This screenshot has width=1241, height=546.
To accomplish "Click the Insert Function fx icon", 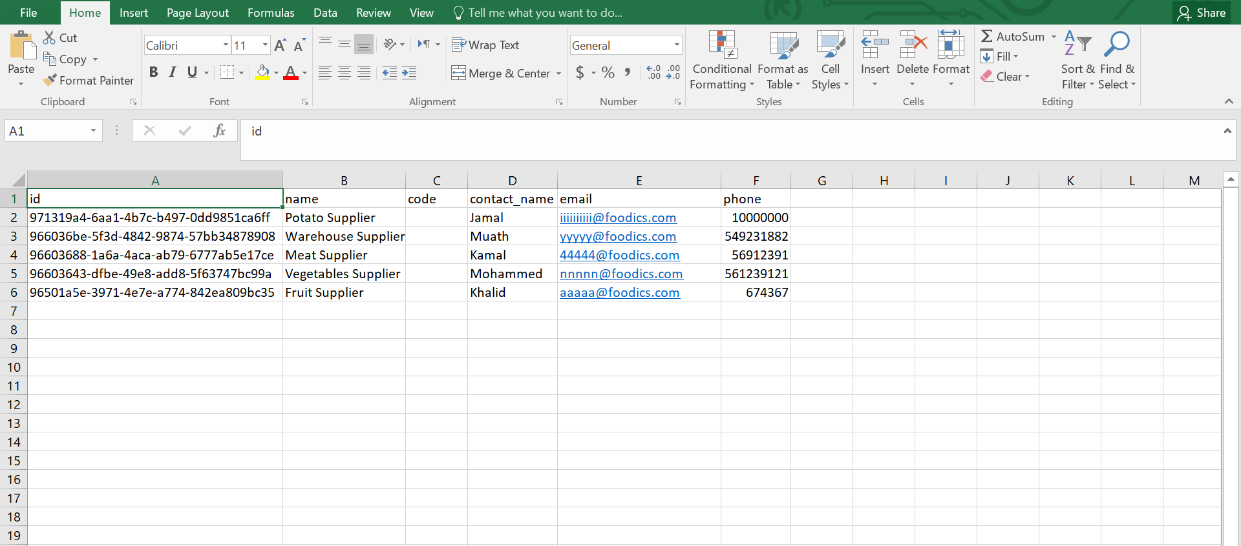I will click(x=219, y=131).
